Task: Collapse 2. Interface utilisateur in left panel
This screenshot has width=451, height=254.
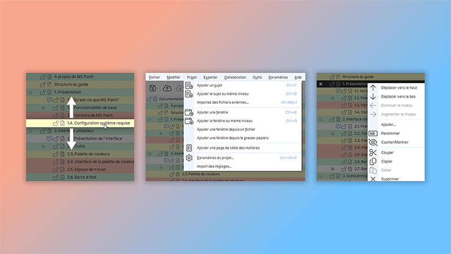Action: [30, 130]
